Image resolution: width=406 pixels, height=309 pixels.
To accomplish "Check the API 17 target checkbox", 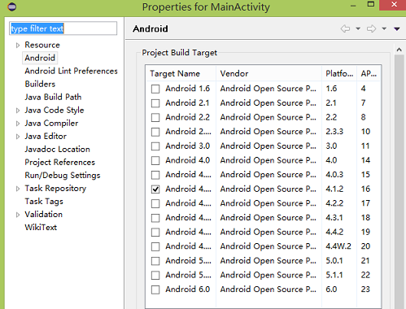I will click(x=155, y=203).
